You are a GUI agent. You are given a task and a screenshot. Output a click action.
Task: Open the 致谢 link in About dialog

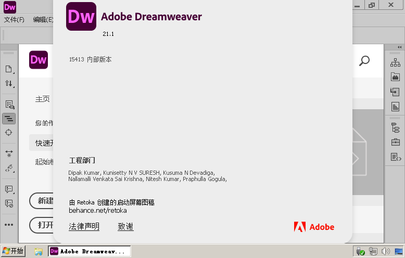[125, 226]
